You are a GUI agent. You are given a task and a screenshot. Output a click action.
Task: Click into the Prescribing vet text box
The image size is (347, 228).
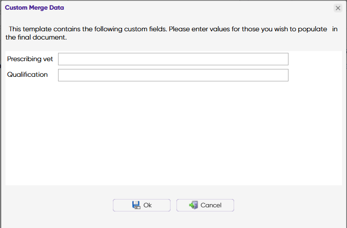point(173,59)
